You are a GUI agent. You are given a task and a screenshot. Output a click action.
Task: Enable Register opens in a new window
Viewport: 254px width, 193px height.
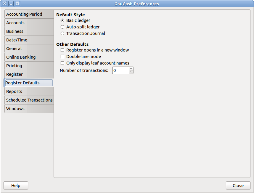[x=62, y=50]
